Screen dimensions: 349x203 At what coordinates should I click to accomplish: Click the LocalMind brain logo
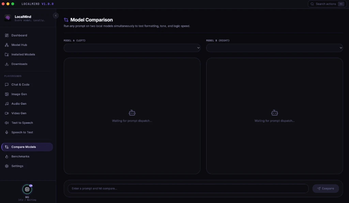click(x=8, y=18)
